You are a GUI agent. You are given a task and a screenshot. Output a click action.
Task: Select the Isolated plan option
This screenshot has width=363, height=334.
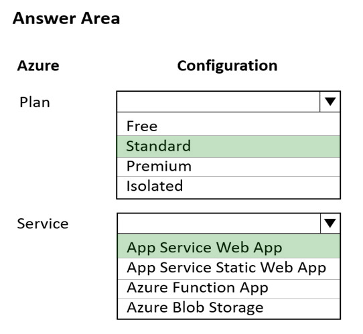click(228, 187)
